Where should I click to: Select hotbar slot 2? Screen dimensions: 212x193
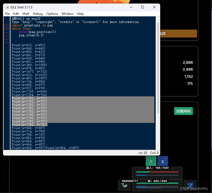(163, 161)
